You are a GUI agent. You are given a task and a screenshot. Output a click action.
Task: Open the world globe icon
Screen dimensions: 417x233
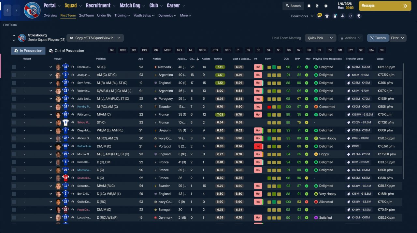(317, 6)
